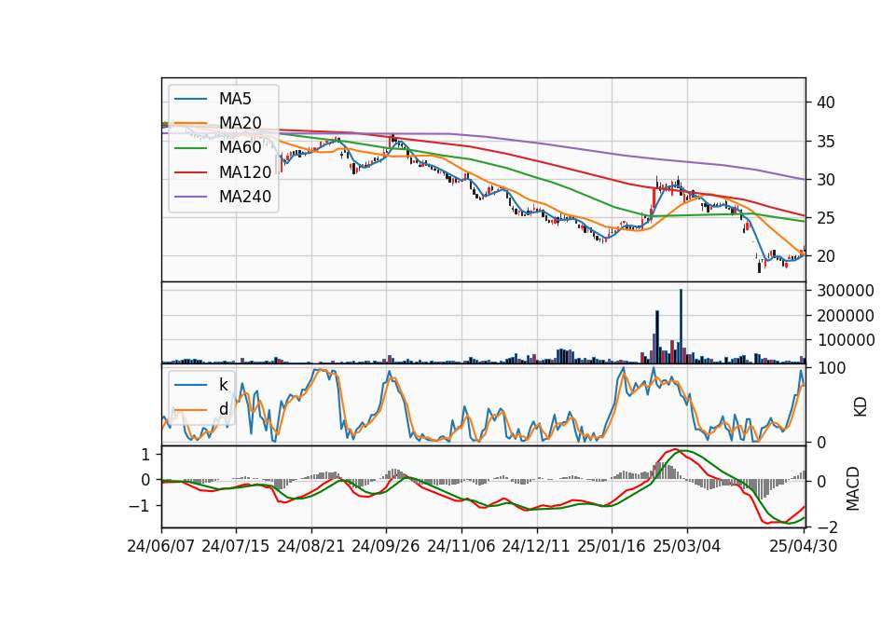895x643 pixels.
Task: Click the MA240 legend label
Action: click(245, 197)
